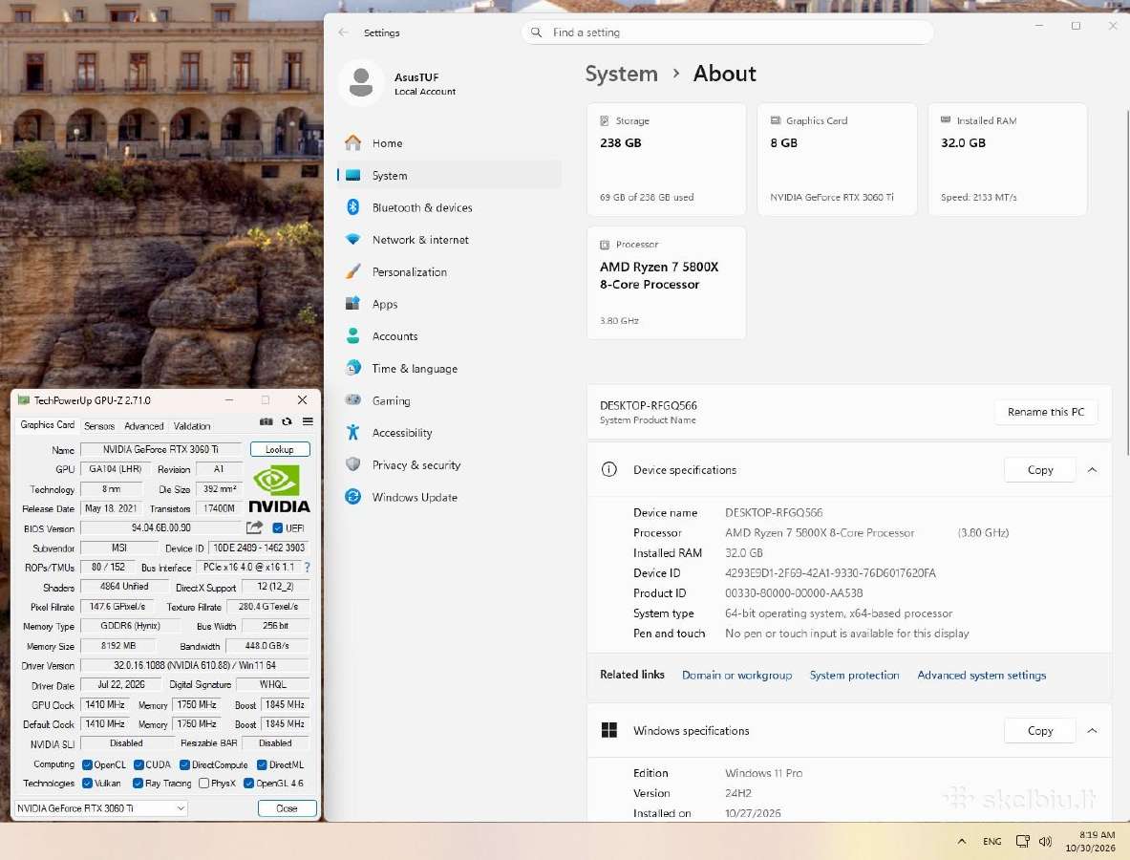Switch to the Graphics Card tab
Screen dimensions: 1130x860
(x=47, y=425)
